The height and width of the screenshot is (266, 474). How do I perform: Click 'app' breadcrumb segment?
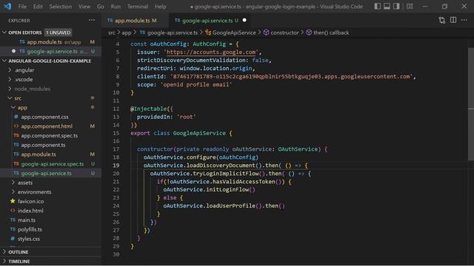127,33
